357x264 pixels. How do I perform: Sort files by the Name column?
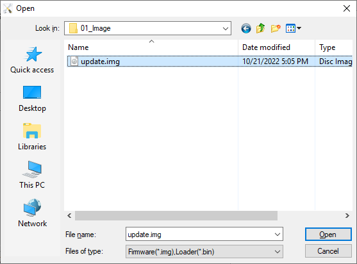tap(151, 47)
